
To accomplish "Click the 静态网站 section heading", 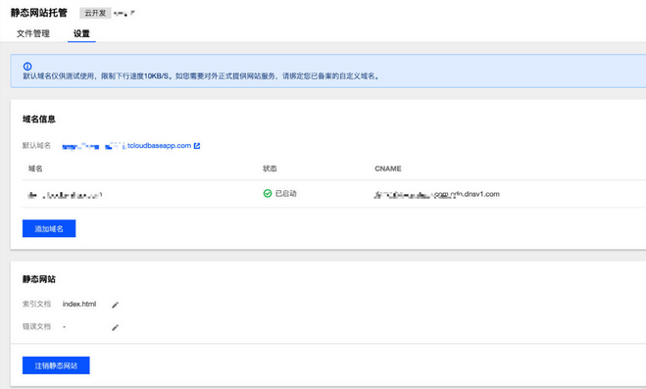I will pyautogui.click(x=39, y=279).
